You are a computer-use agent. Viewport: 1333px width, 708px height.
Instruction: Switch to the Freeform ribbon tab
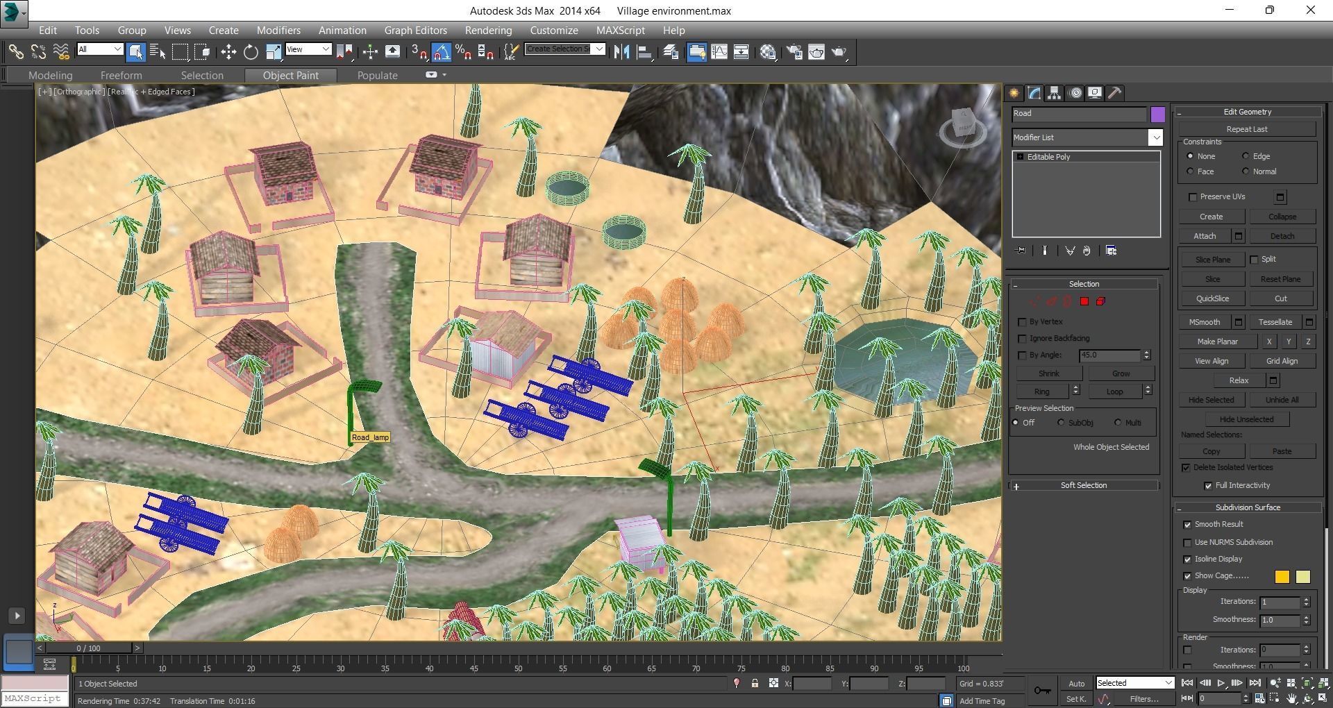point(121,76)
